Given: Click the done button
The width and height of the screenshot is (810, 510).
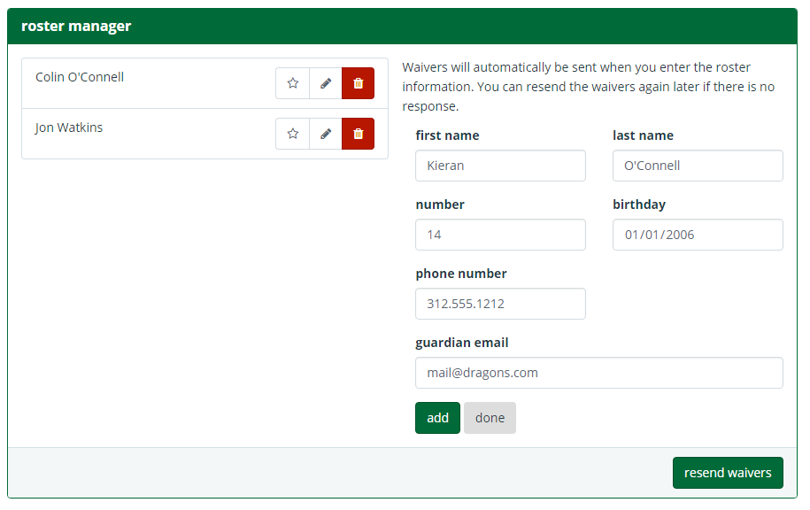Looking at the screenshot, I should 490,418.
